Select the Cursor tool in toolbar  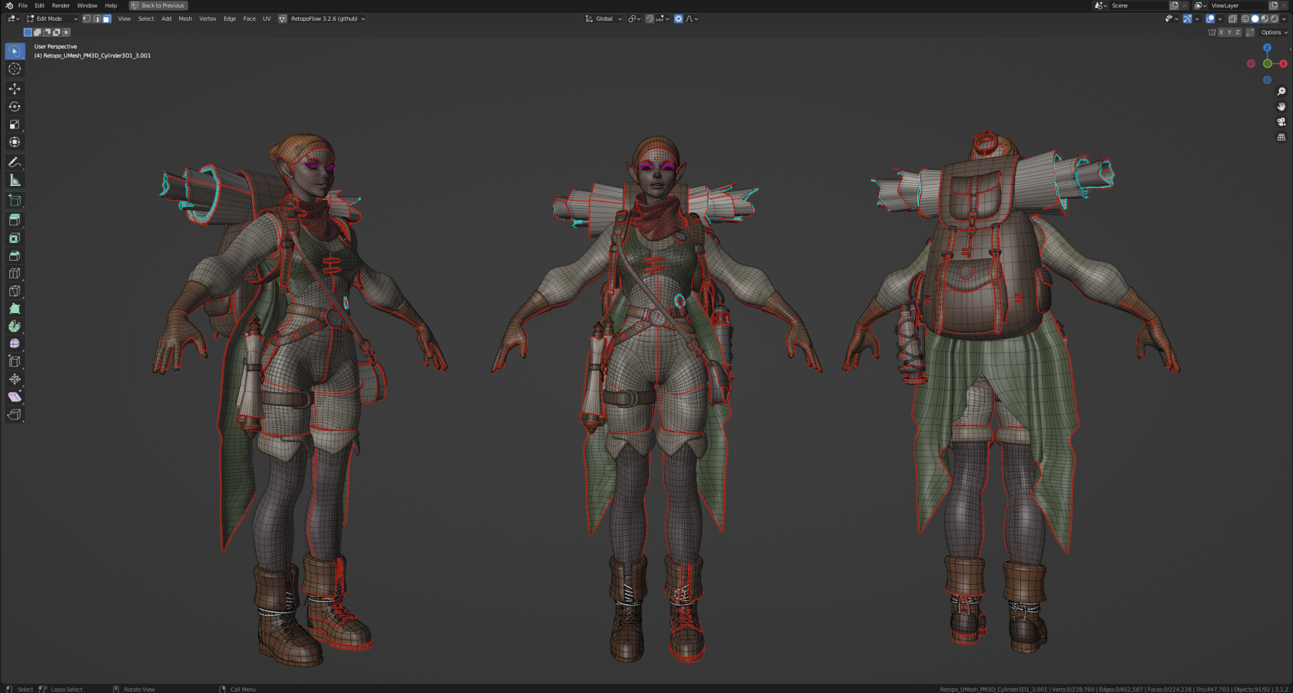pos(14,69)
